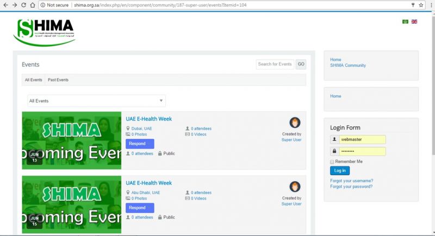Switch language with UK flag icon
This screenshot has height=236, width=435.
pos(414,22)
